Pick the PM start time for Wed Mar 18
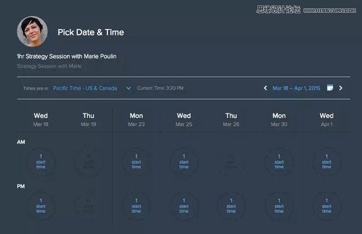362x234 pixels. click(41, 206)
